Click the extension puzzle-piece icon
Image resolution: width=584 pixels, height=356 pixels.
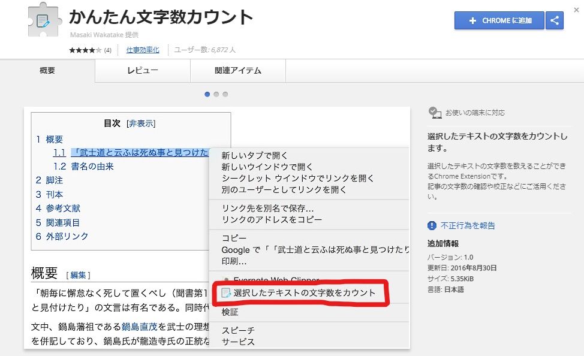pos(44,20)
